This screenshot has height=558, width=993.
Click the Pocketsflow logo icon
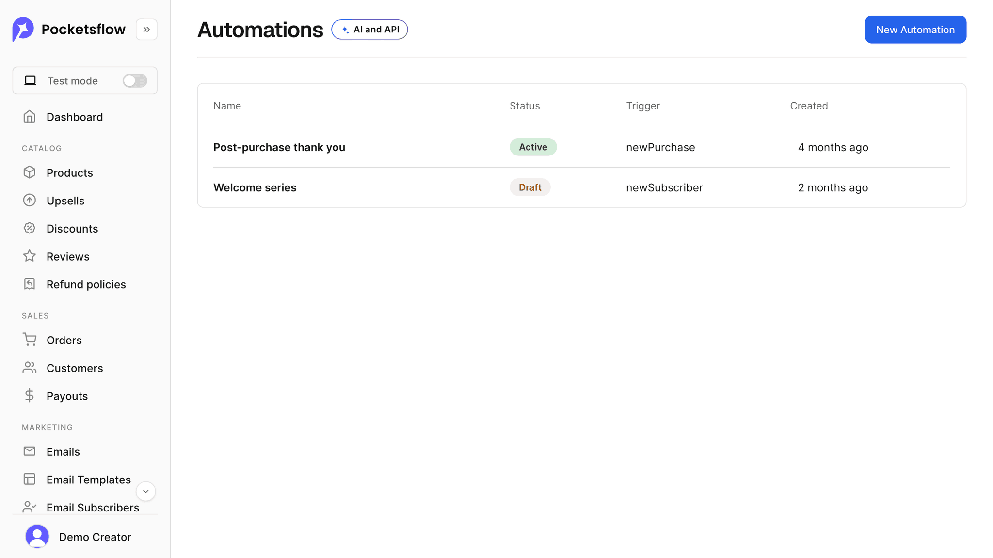23,30
